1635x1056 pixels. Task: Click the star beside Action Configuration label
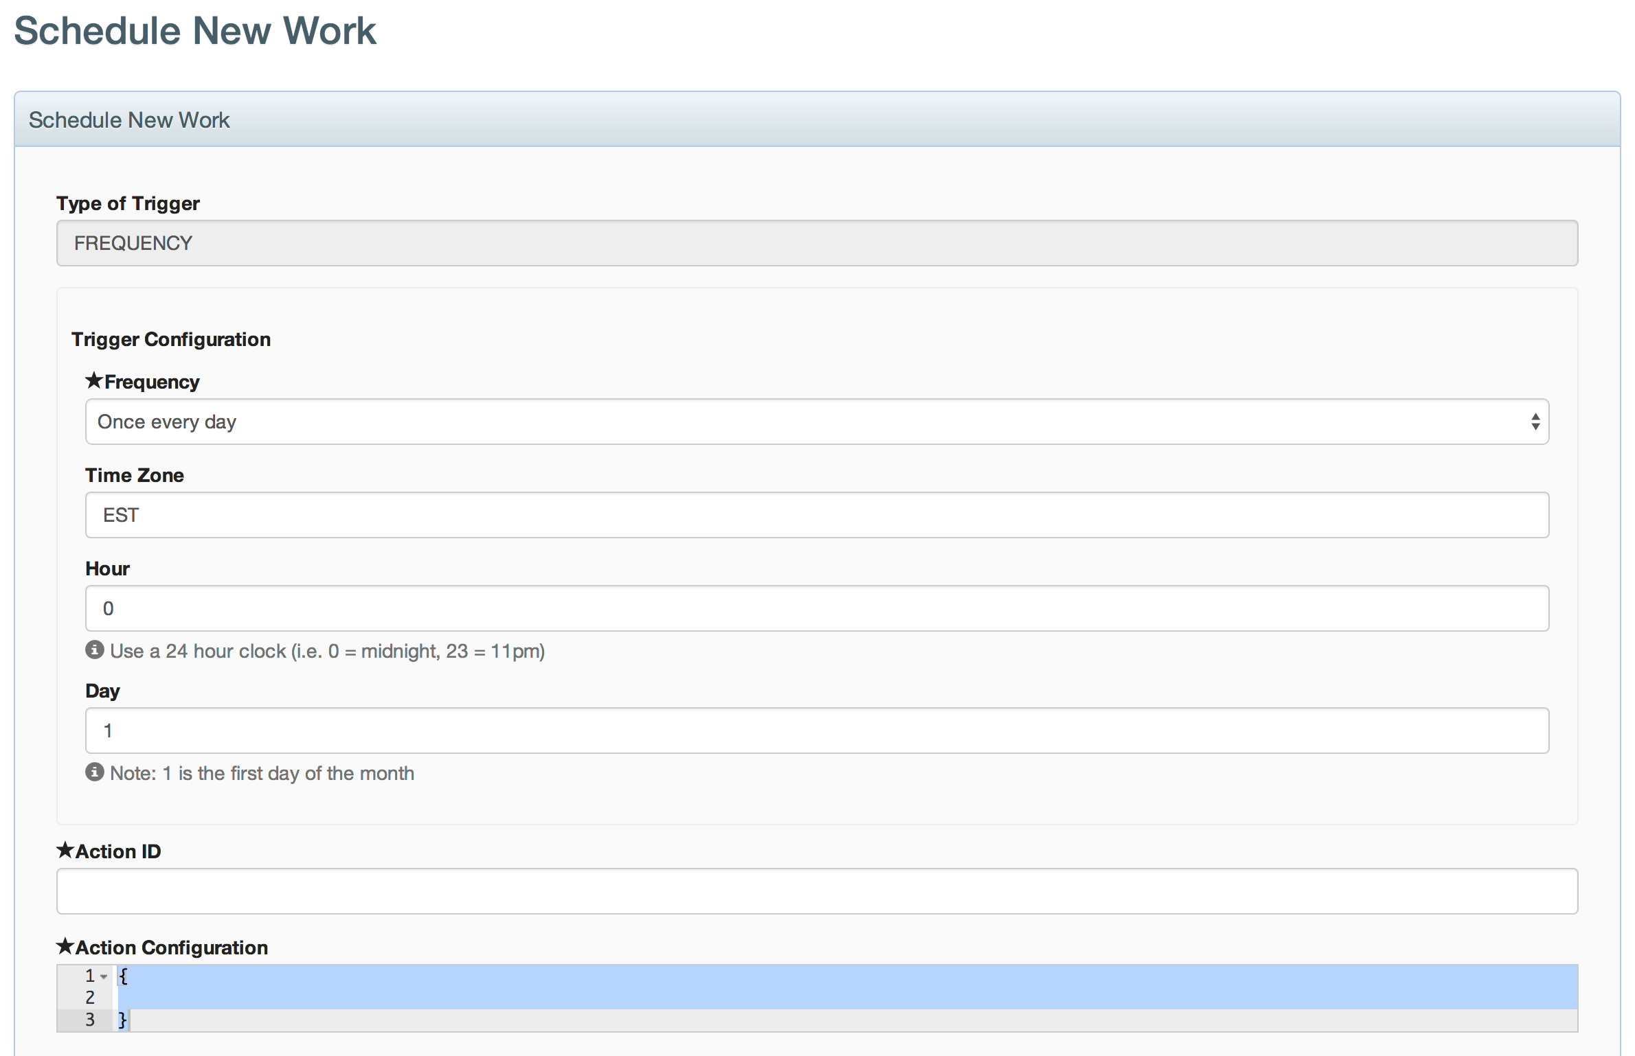click(x=65, y=946)
